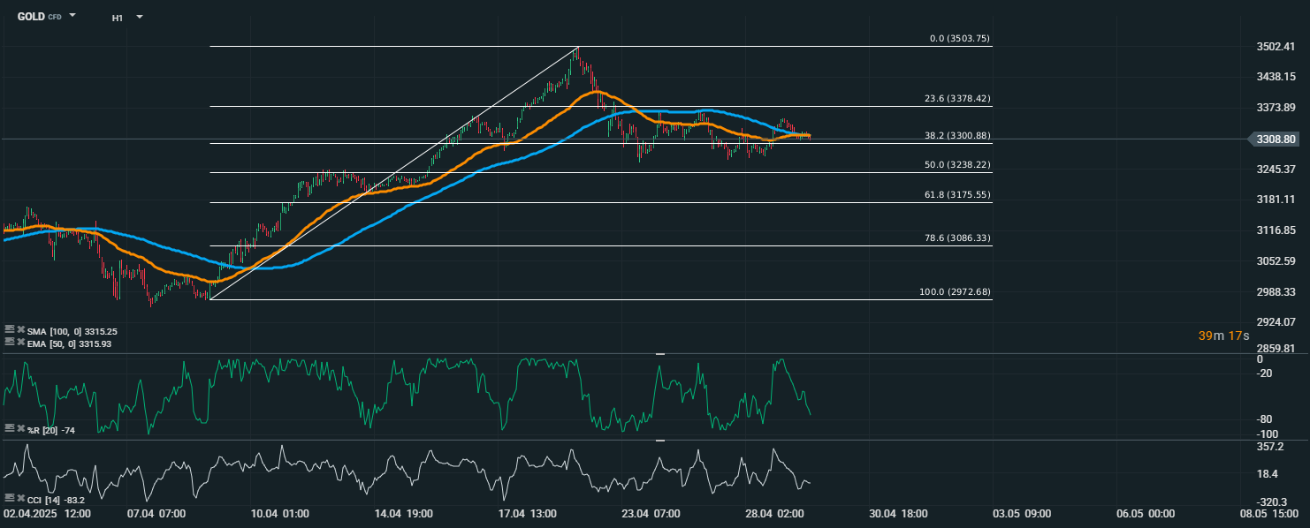Open the H1 timeframe dropdown
Image resolution: width=1310 pixels, height=528 pixels.
(140, 17)
